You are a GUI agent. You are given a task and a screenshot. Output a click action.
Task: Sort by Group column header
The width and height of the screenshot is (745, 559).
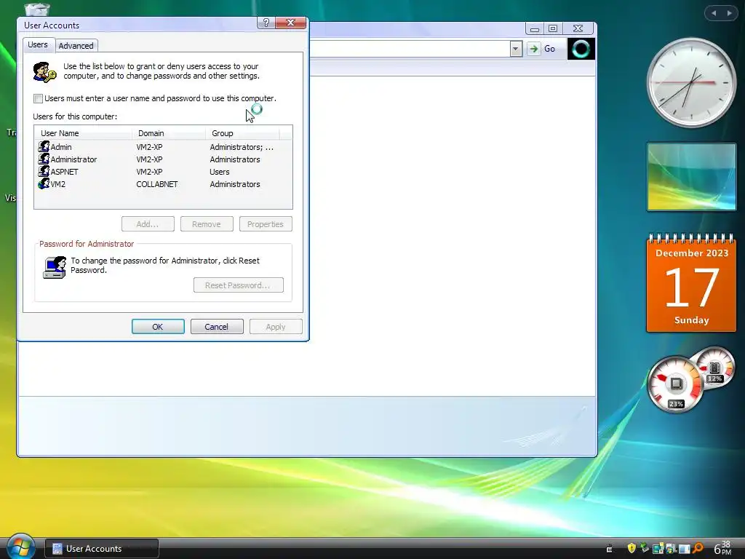tap(242, 133)
